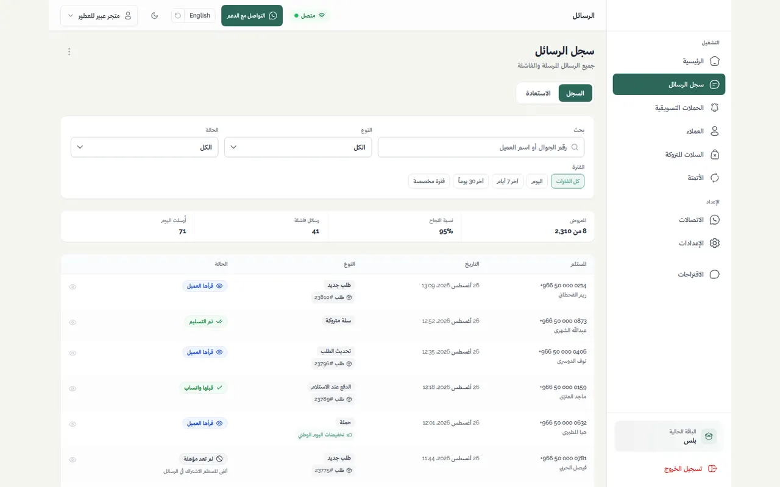780x487 pixels.
Task: Click the قبلها واتساب status badge
Action: pos(204,387)
